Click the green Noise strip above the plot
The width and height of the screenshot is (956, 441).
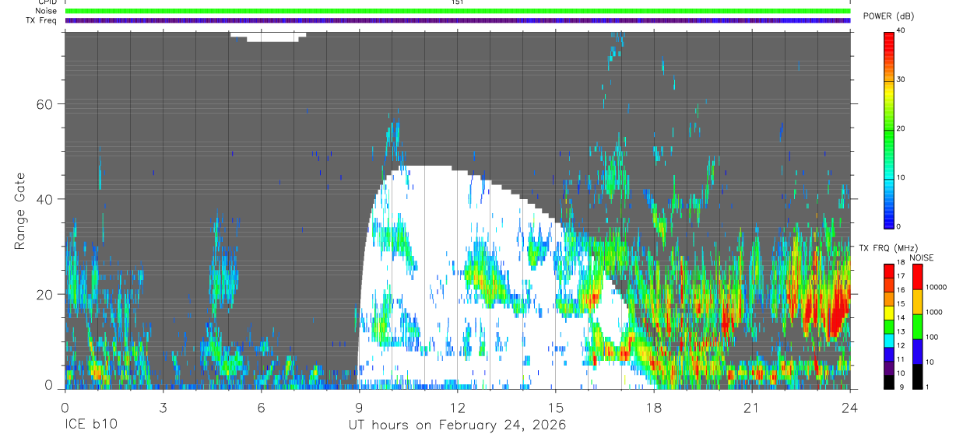458,11
